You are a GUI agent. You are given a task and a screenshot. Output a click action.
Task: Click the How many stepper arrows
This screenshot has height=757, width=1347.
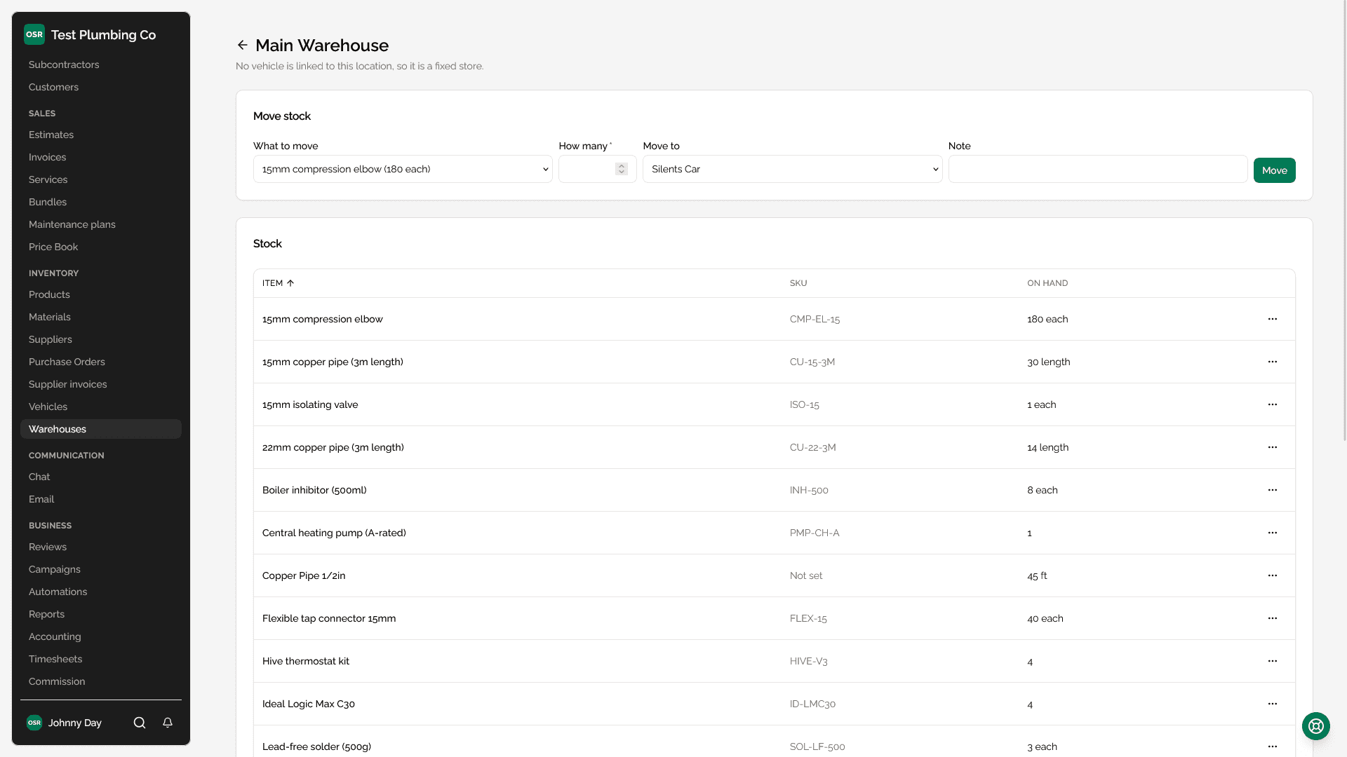click(622, 169)
